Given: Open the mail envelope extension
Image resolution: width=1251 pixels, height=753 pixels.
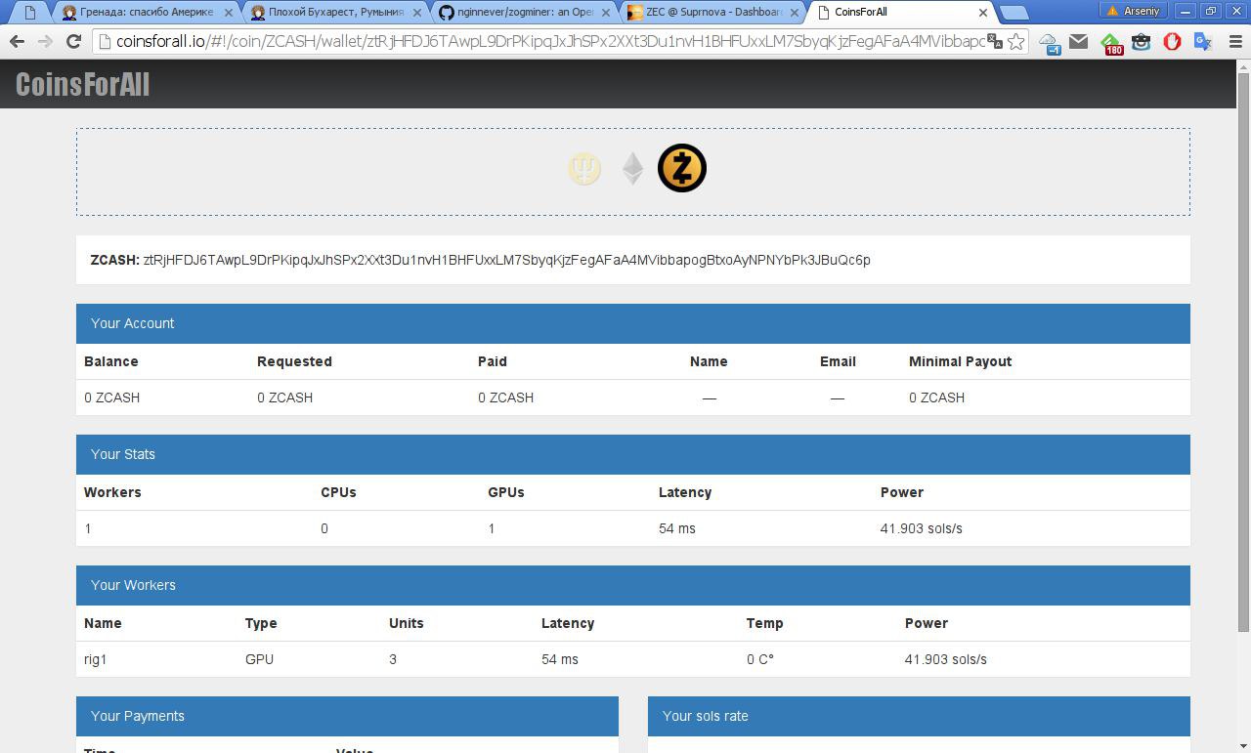Looking at the screenshot, I should tap(1078, 41).
